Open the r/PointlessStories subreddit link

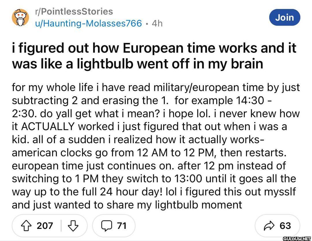point(73,12)
